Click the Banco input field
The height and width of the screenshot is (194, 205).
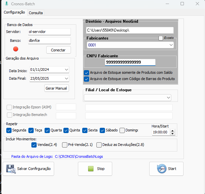click(x=50, y=41)
